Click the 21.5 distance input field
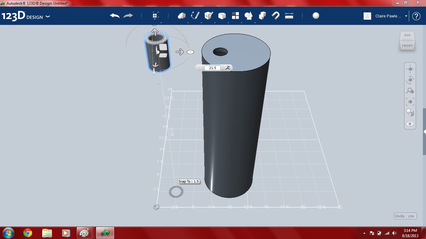The width and height of the screenshot is (426, 239). point(212,68)
